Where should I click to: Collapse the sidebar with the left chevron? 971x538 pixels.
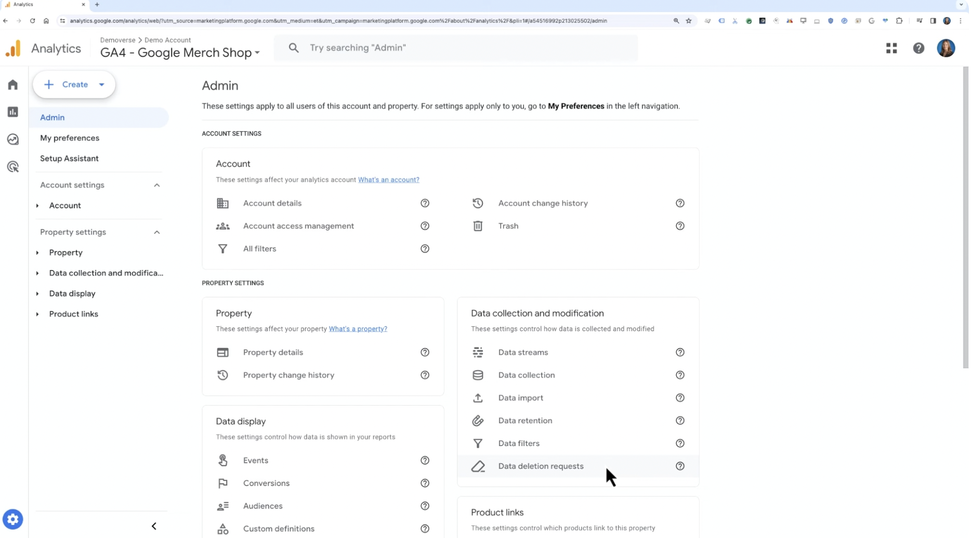coord(154,527)
